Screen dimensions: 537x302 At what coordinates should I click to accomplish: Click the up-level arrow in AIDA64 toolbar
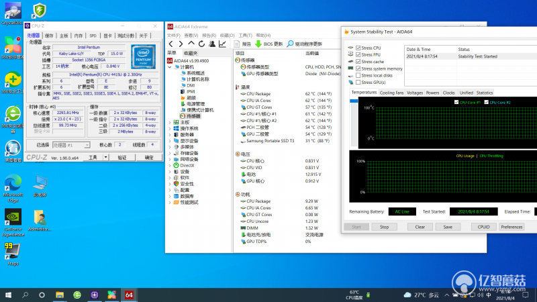point(191,44)
